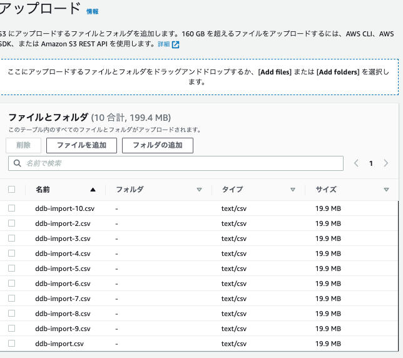The width and height of the screenshot is (403, 358).
Task: Check the ddb-import-2.csv checkbox
Action: pos(11,223)
